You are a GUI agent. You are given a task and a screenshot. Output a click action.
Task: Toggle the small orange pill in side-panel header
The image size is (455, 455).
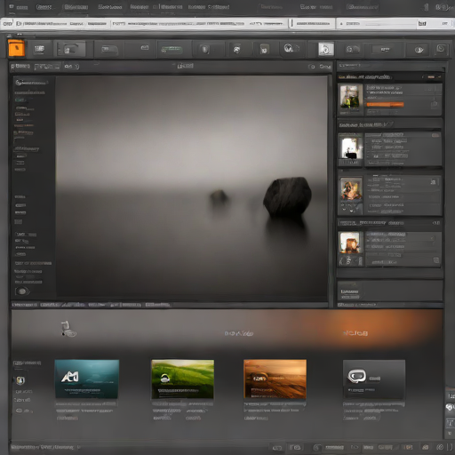(431, 77)
